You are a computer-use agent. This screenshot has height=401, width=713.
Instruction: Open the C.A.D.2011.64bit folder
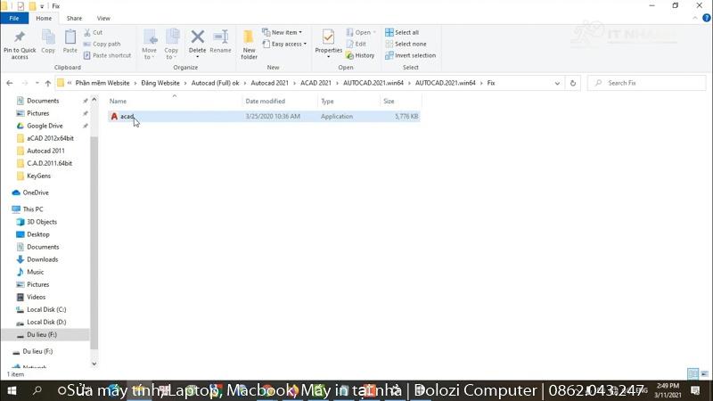click(49, 163)
